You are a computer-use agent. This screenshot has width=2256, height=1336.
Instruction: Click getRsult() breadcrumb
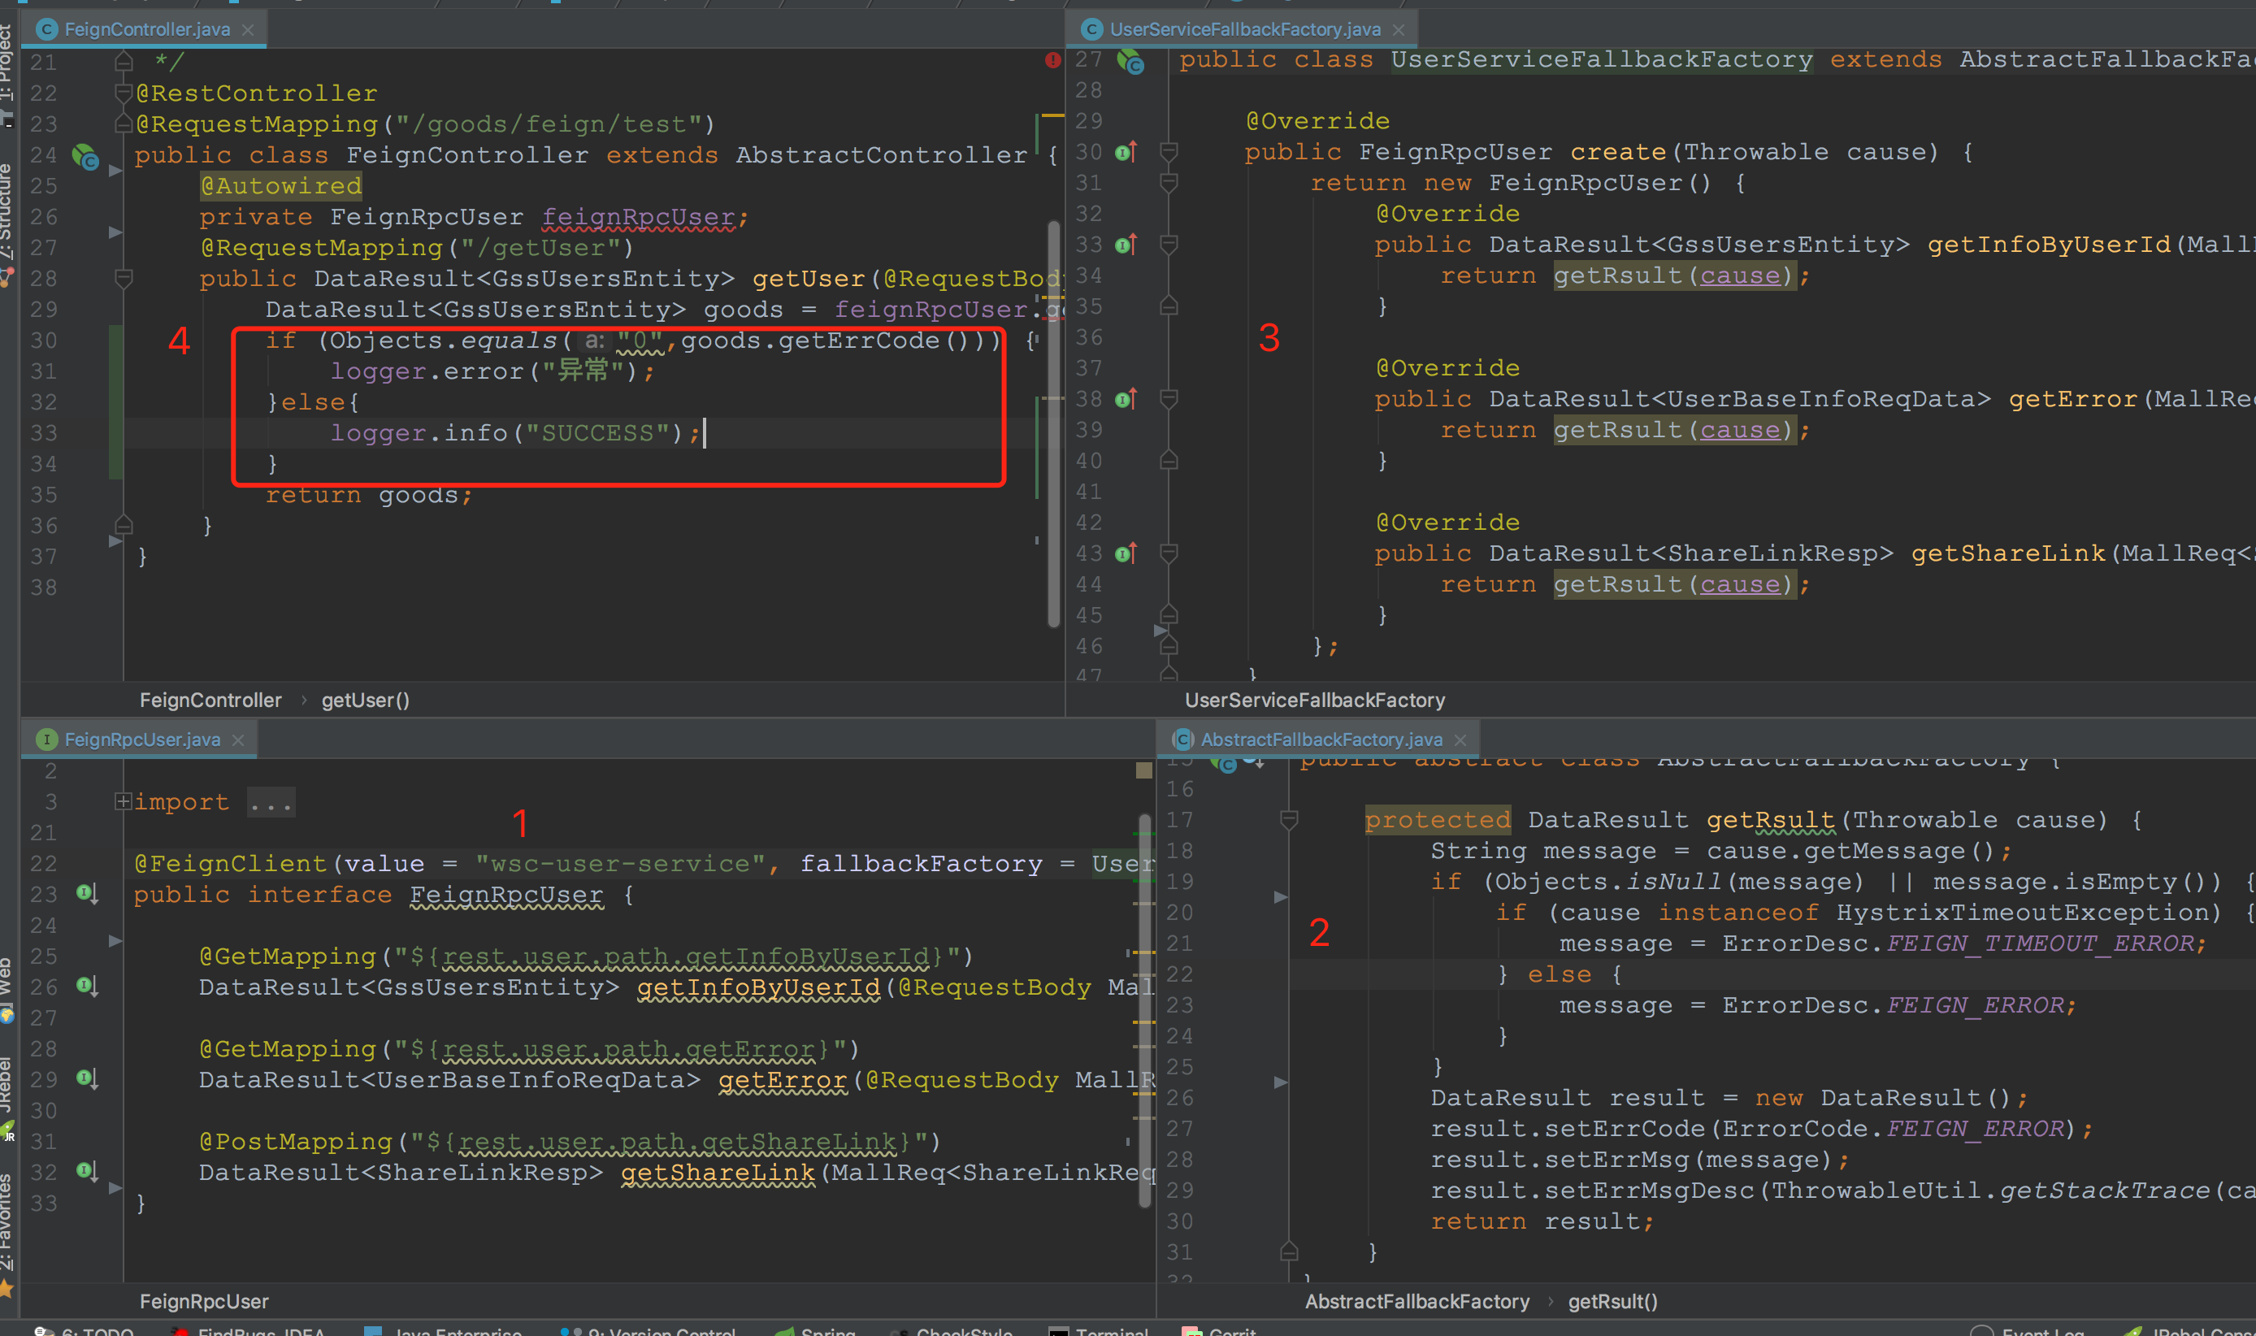[1612, 1302]
